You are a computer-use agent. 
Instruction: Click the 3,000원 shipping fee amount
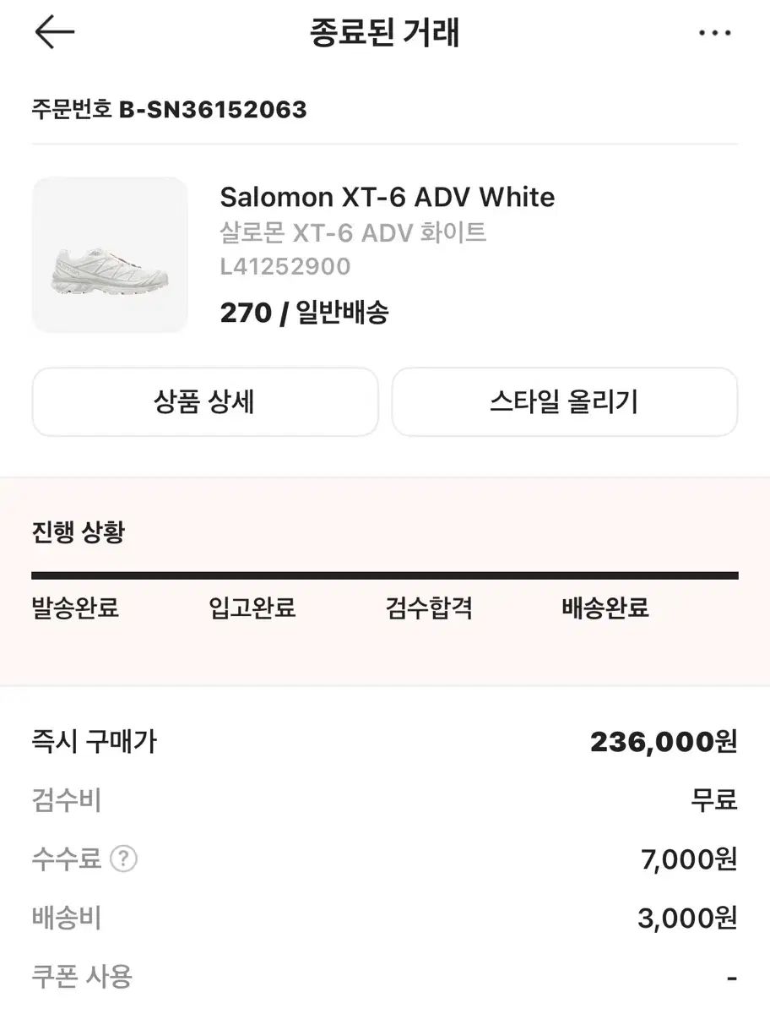click(687, 918)
